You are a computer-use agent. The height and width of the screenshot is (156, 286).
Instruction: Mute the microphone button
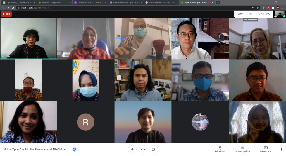[x=132, y=150]
